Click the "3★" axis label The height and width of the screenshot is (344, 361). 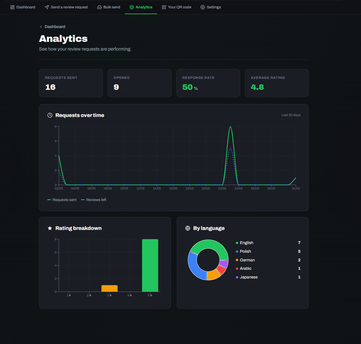tap(110, 295)
